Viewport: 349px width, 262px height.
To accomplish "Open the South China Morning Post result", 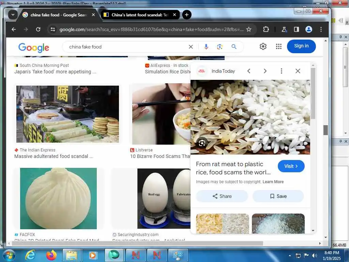I will tap(55, 72).
